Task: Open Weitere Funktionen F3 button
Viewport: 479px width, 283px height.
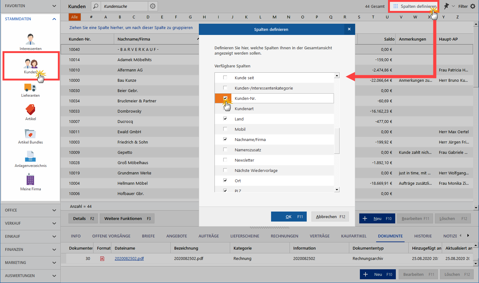Action: click(x=127, y=218)
